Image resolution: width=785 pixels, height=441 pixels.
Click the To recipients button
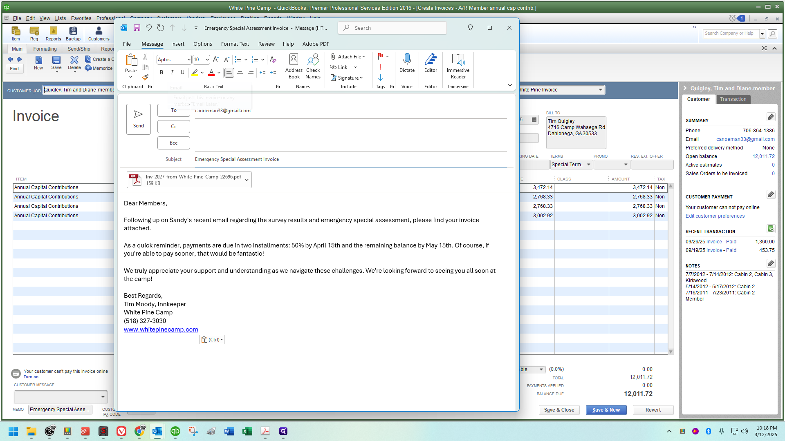click(x=174, y=110)
